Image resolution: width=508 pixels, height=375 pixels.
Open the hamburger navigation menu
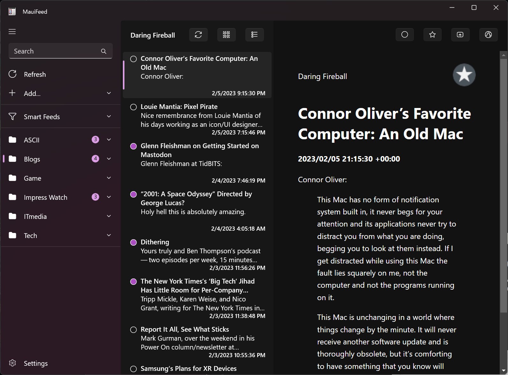(12, 32)
